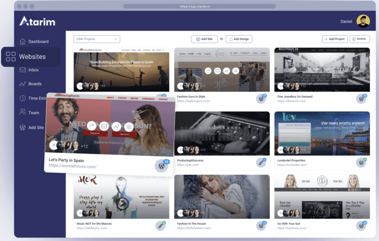Click the Atarim logo
Viewport: 379px width, 241px height.
pyautogui.click(x=36, y=21)
